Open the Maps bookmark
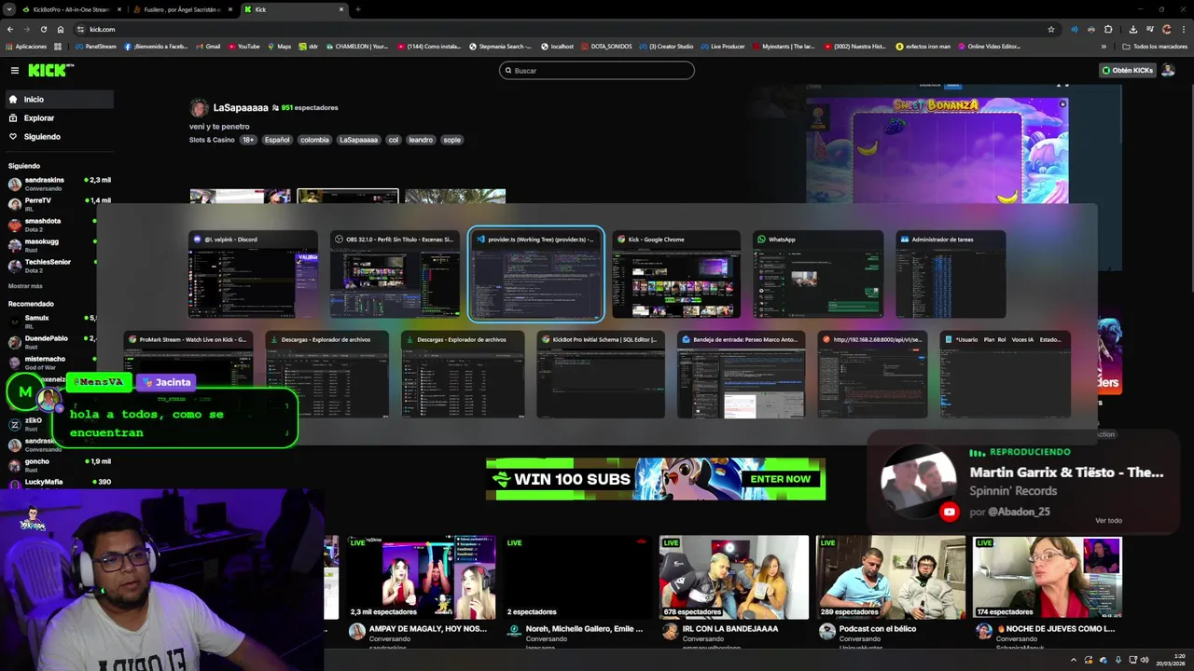This screenshot has height=671, width=1194. click(279, 46)
